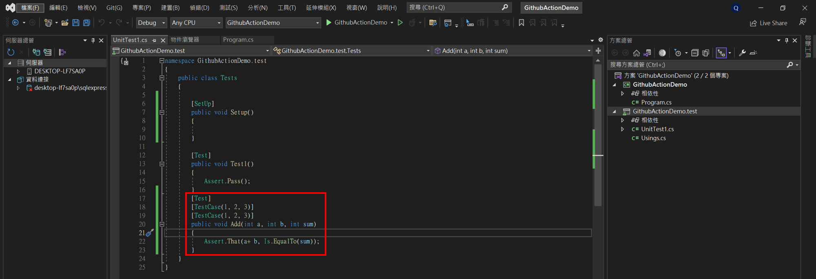This screenshot has height=279, width=816.
Task: Open the Any CPU platform dropdown
Action: [x=196, y=23]
